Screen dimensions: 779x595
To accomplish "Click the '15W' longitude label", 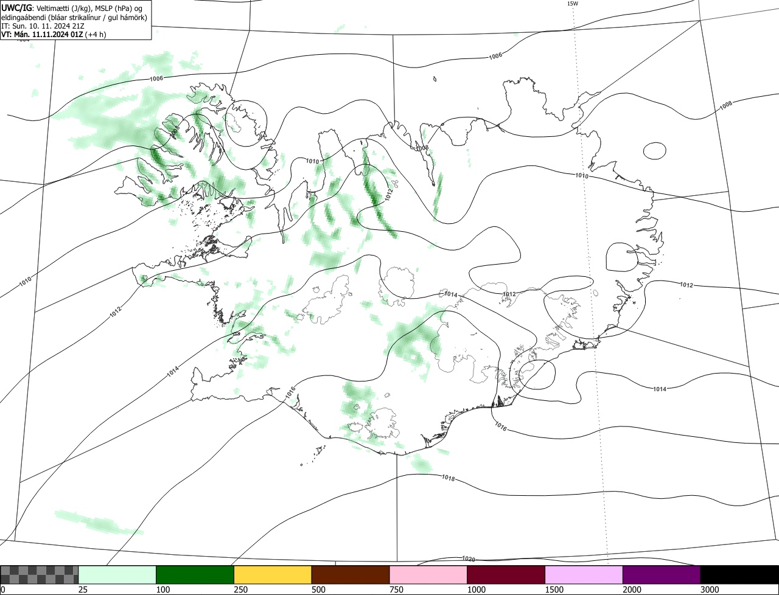I will tap(572, 4).
